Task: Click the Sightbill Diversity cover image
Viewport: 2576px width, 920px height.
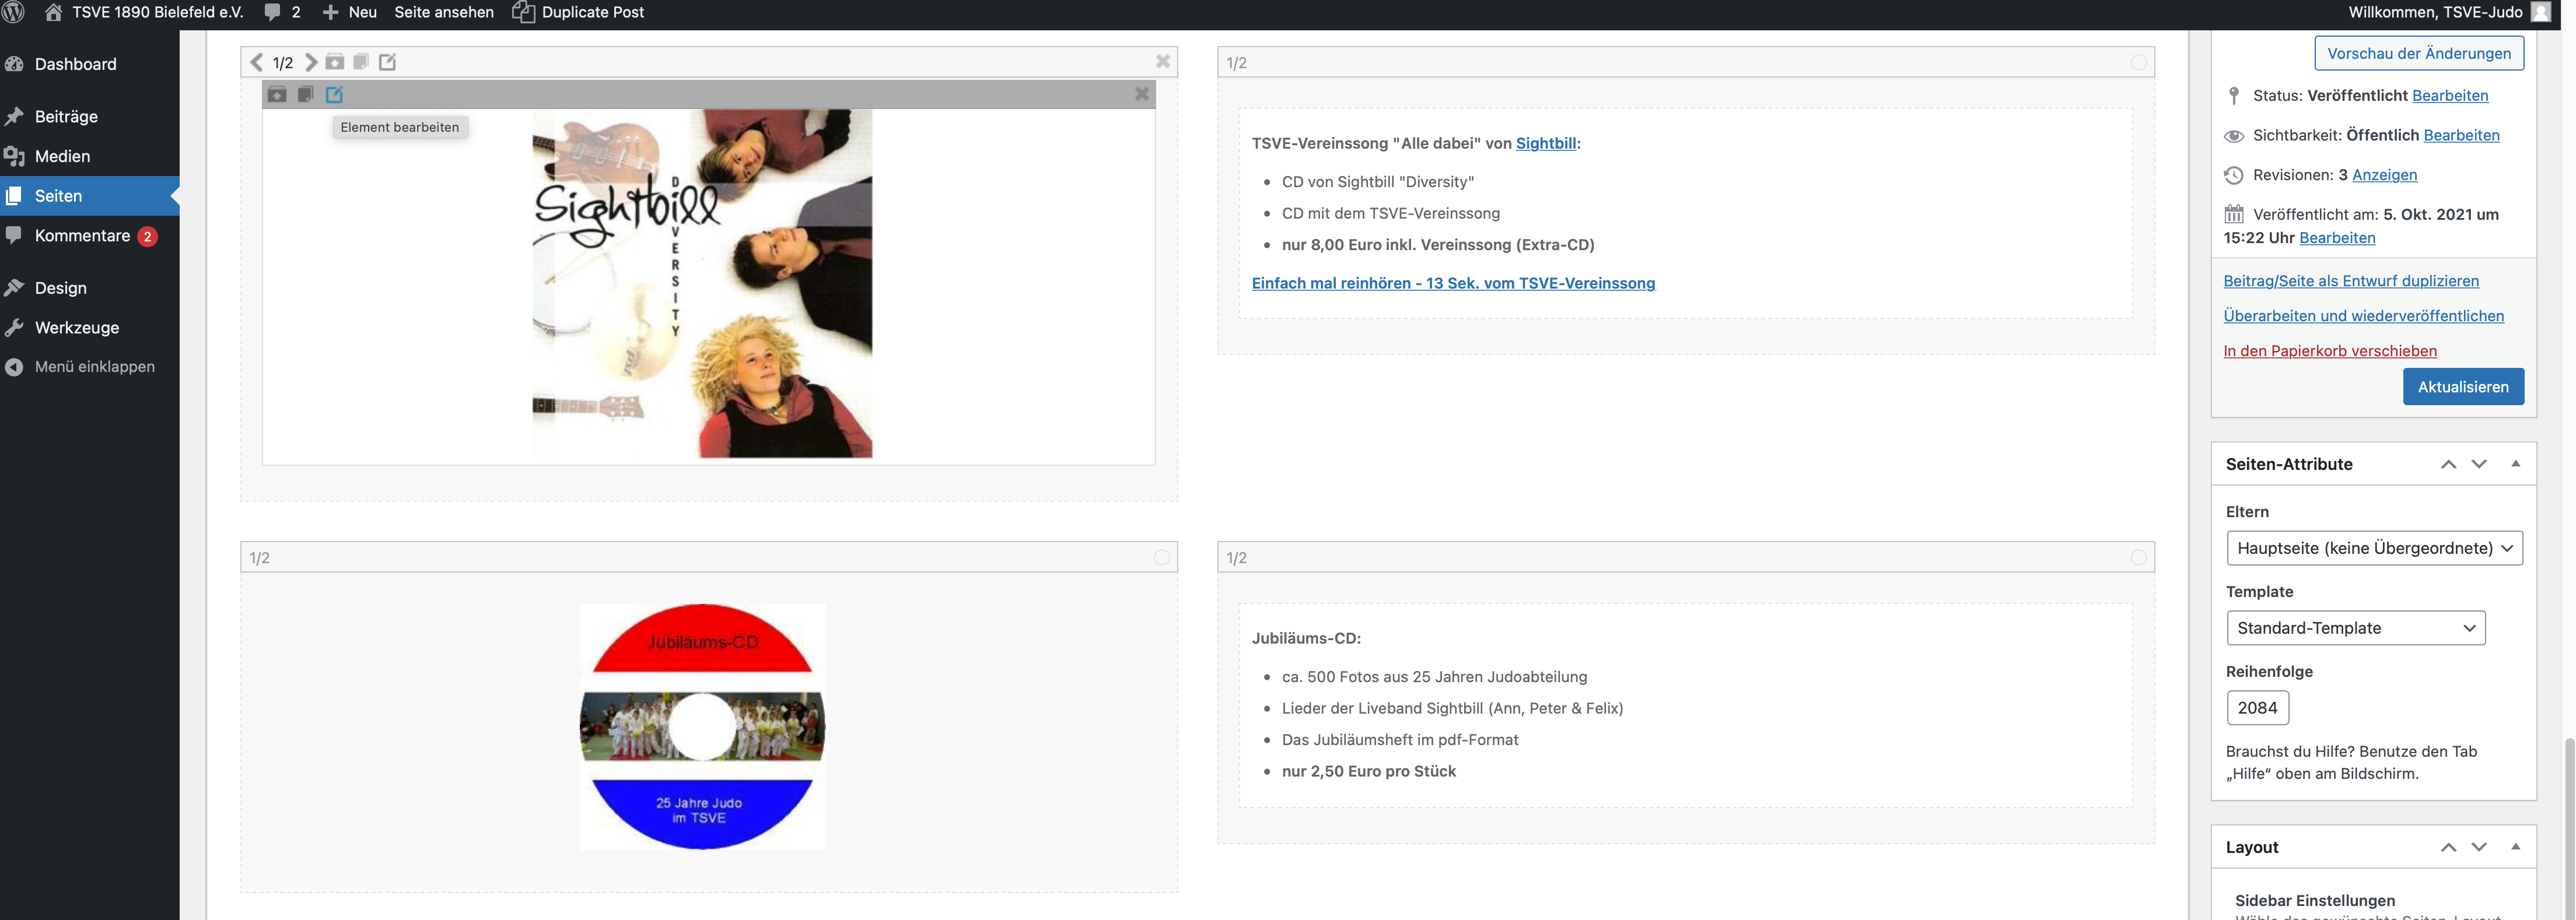Action: [702, 284]
